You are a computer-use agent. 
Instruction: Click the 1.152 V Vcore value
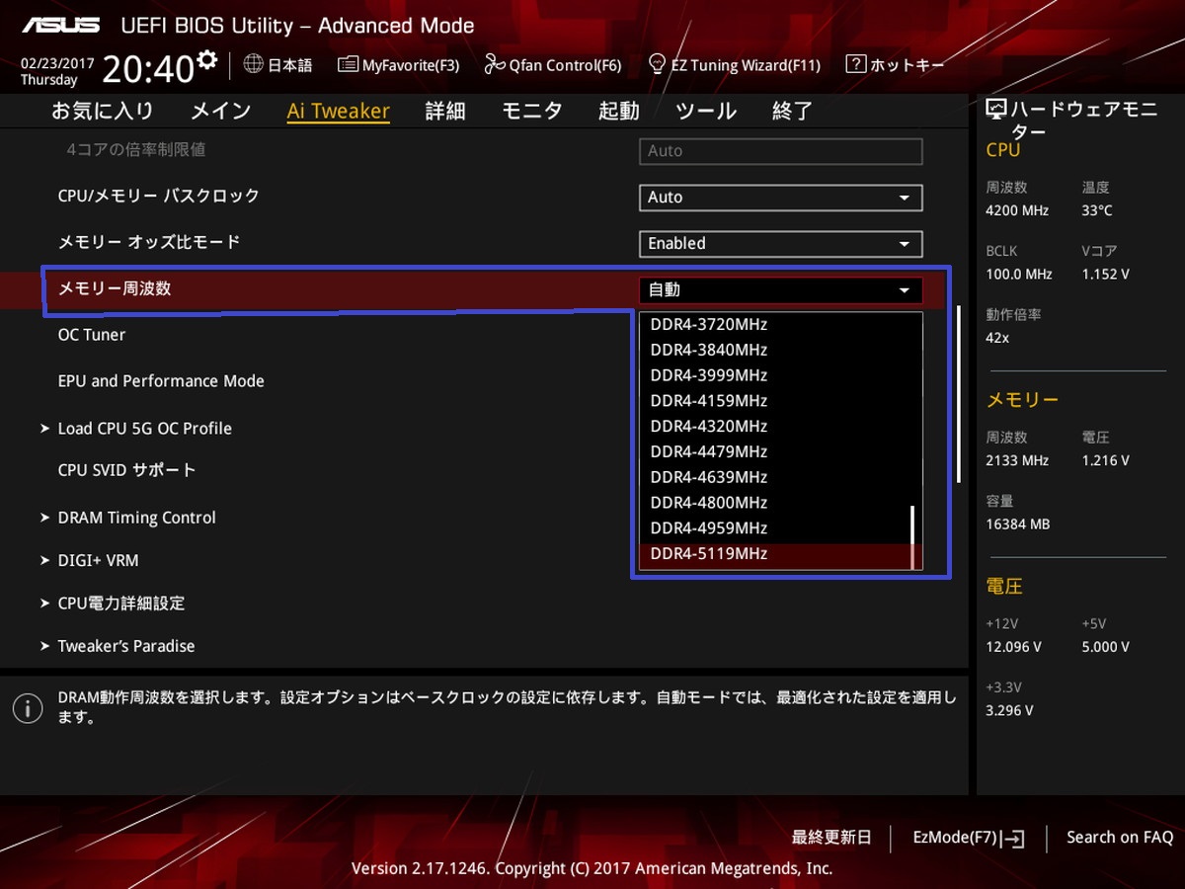1106,274
